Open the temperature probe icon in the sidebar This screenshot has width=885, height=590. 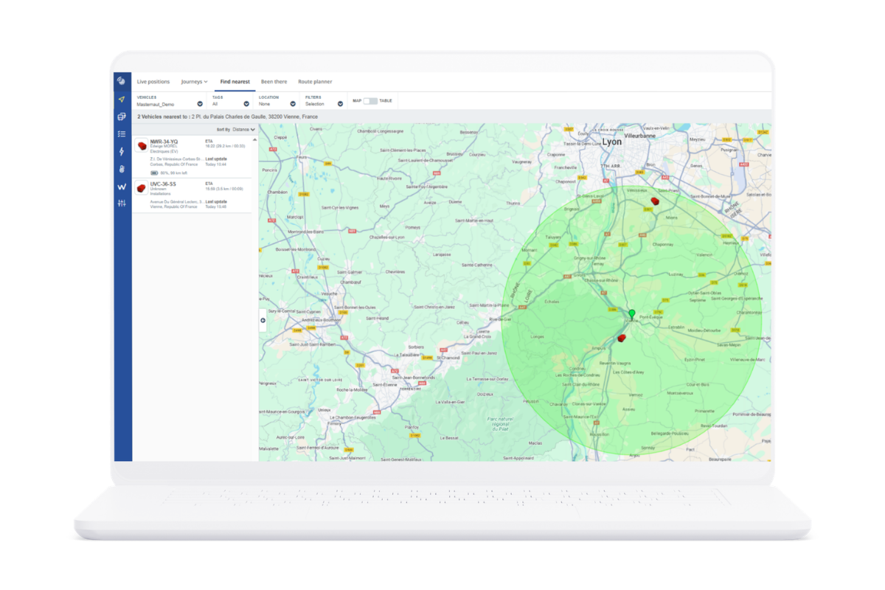[x=121, y=167]
